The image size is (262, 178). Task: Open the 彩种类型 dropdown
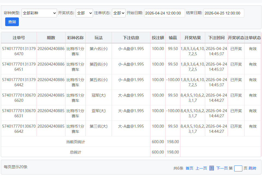tap(39, 13)
